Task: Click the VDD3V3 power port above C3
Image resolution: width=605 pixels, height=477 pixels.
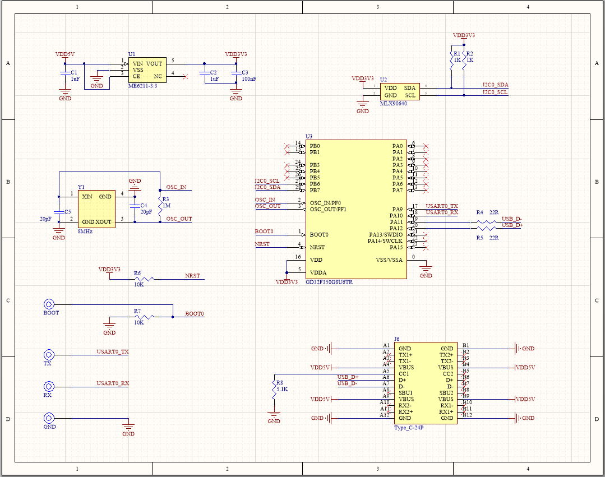Action: coord(235,56)
